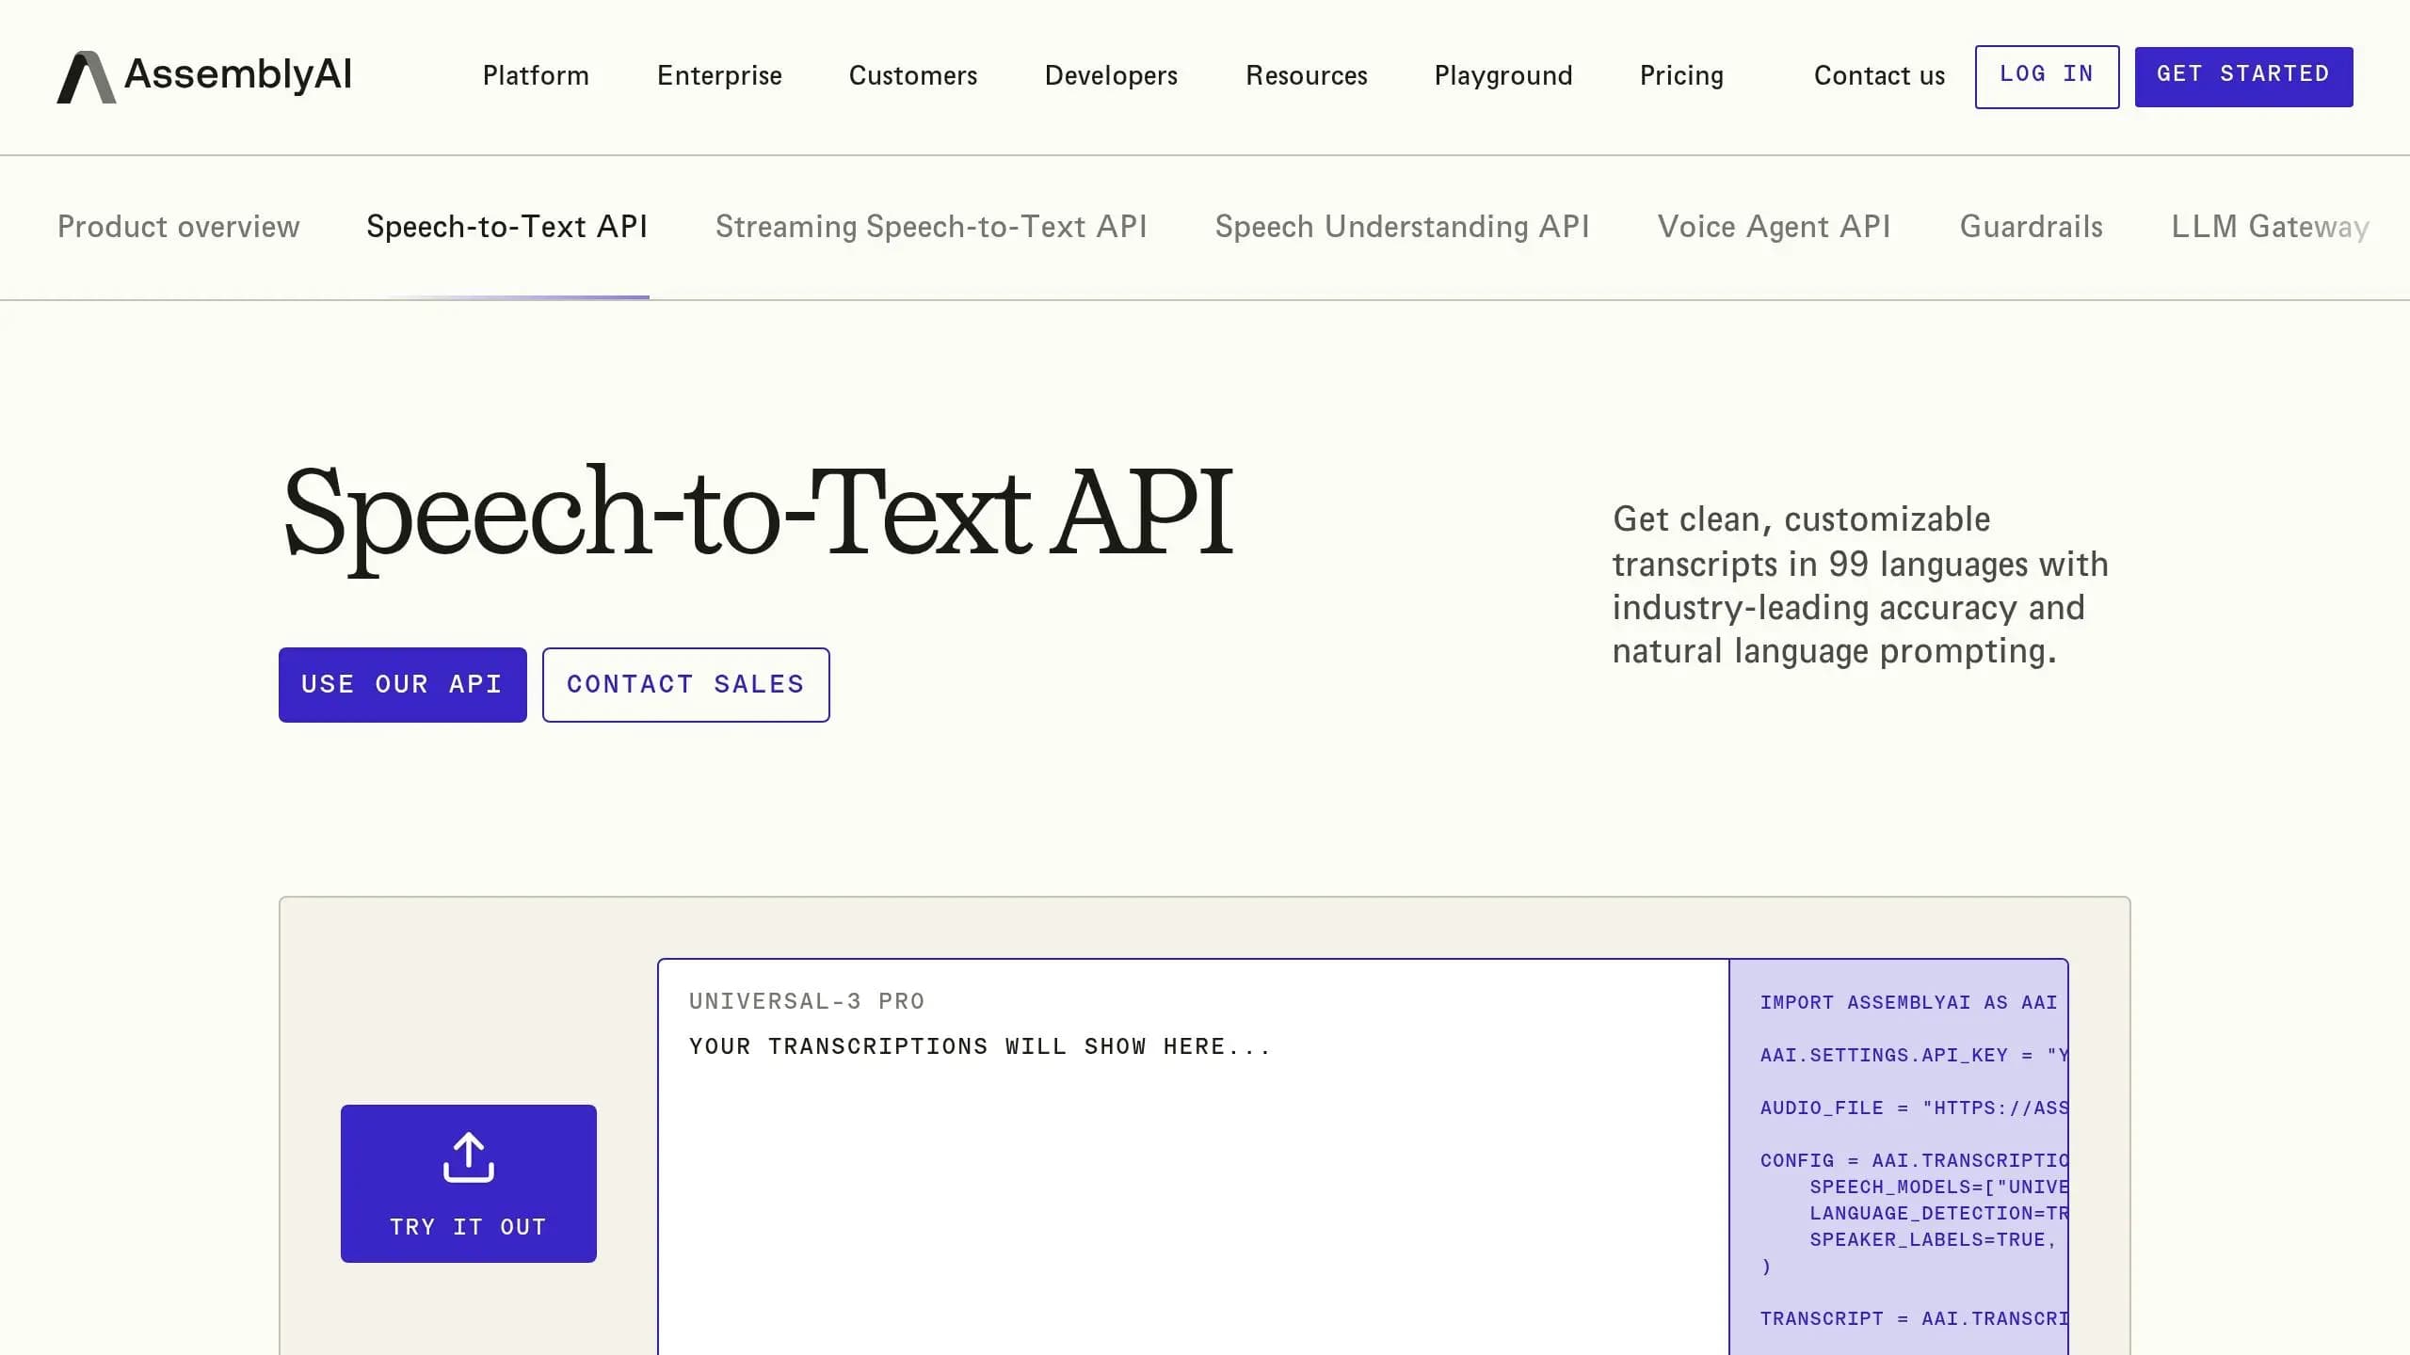Open Streaming Speech-to-Text API tab
Image resolution: width=2410 pixels, height=1355 pixels.
931,227
